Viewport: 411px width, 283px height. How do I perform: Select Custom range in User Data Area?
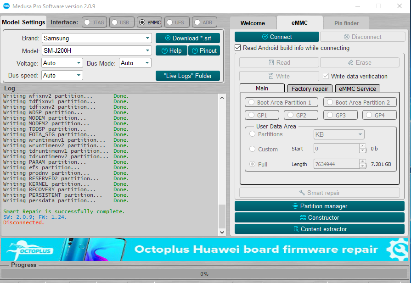(x=253, y=149)
